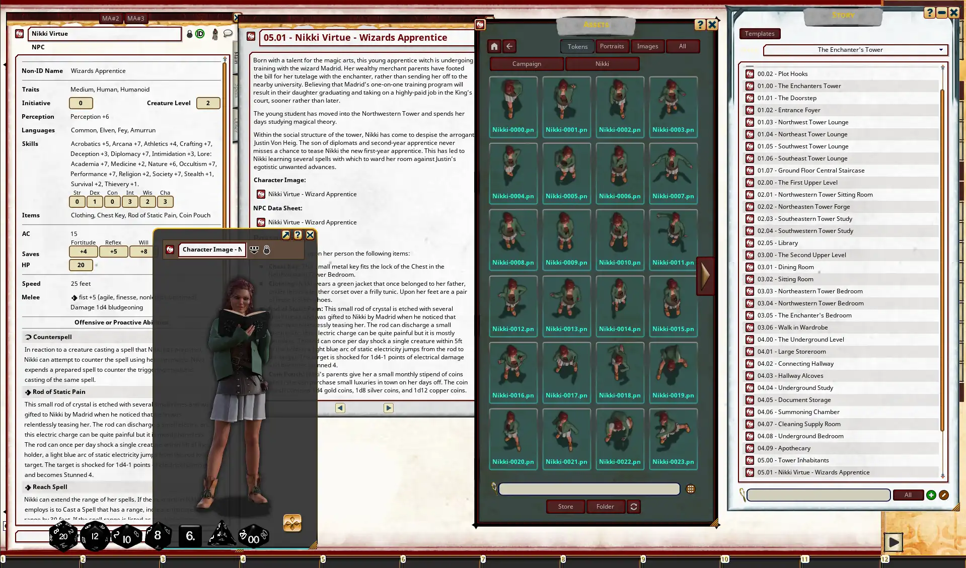
Task: Roll the d8 die
Action: click(158, 535)
